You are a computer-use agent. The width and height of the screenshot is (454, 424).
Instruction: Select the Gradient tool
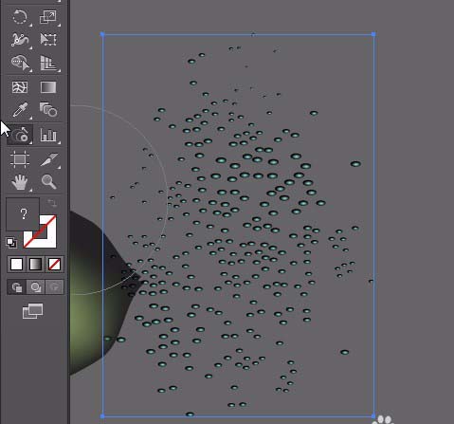48,87
